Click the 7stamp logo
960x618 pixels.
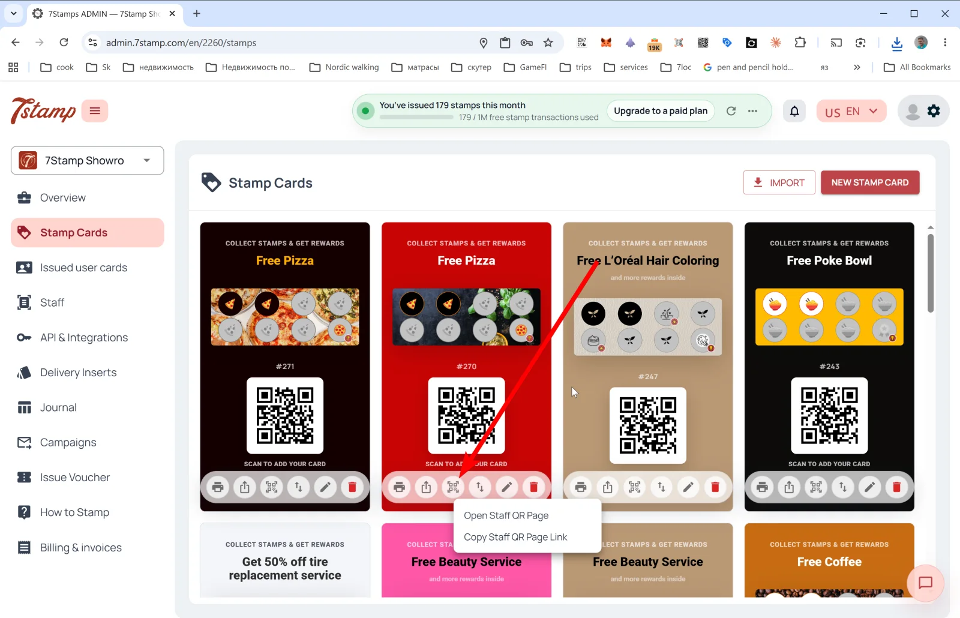43,110
